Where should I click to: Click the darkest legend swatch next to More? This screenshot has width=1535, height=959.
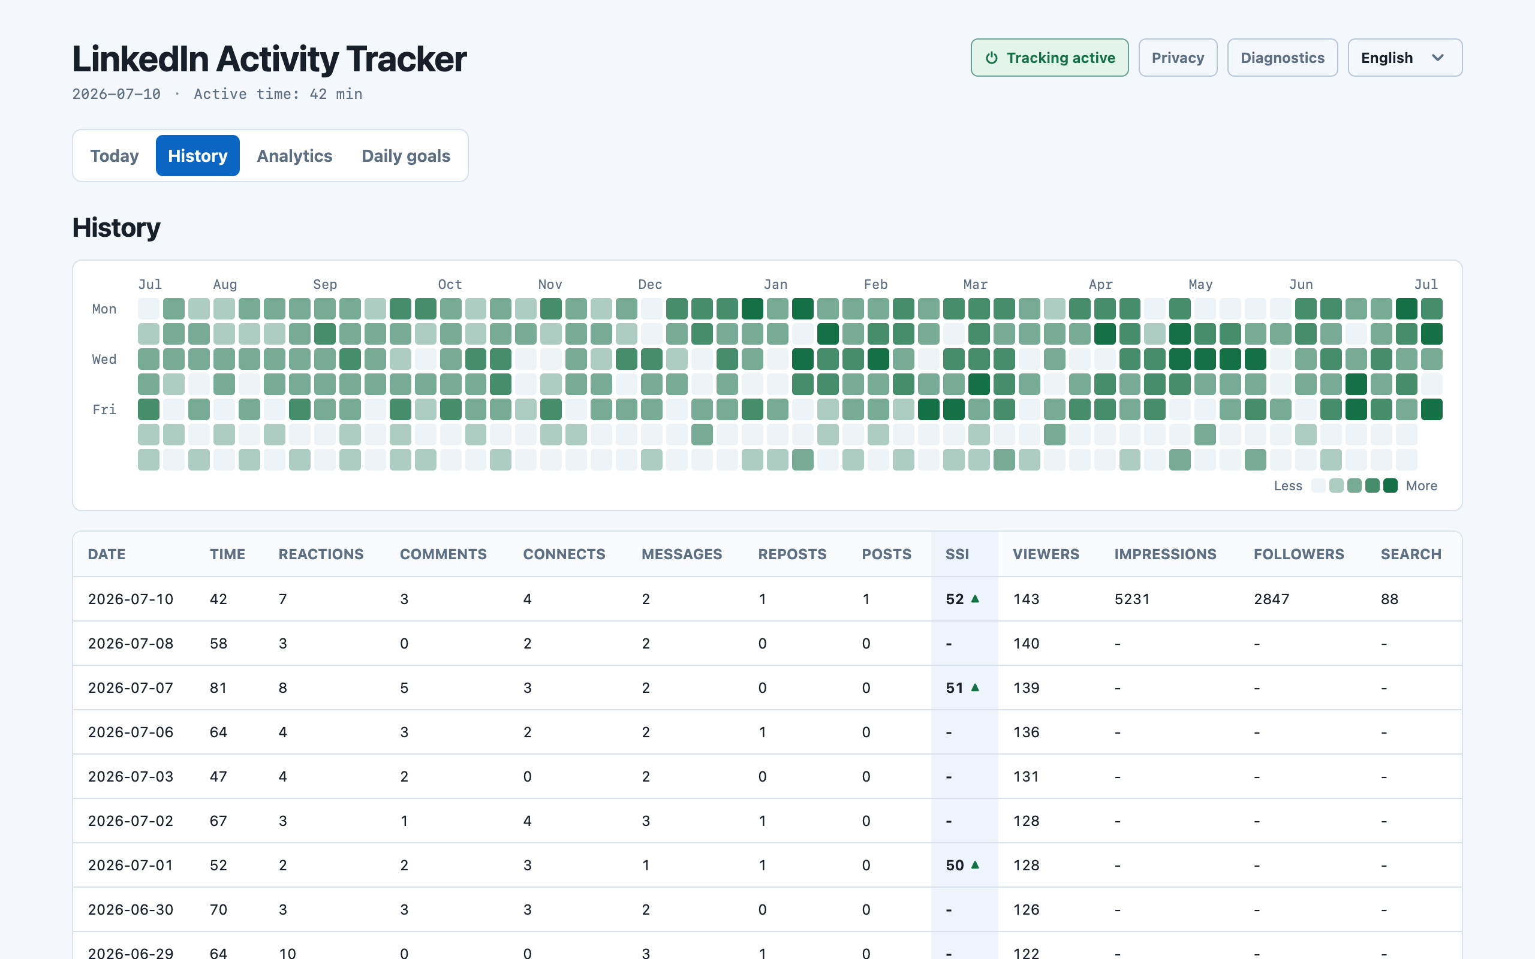coord(1390,486)
